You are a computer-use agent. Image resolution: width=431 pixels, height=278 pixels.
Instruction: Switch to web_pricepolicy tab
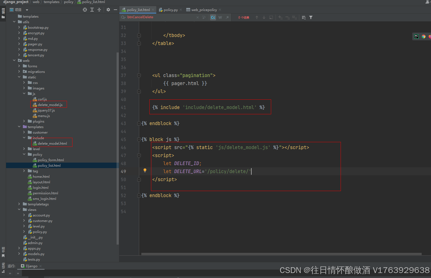[x=204, y=10]
